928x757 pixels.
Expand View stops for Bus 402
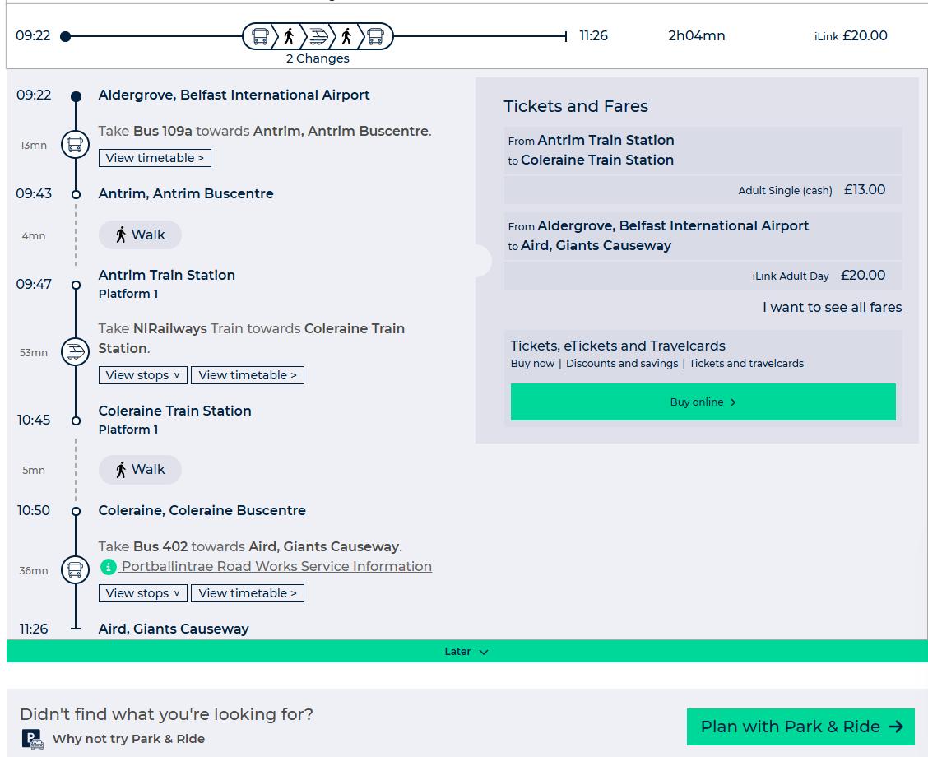(x=142, y=593)
